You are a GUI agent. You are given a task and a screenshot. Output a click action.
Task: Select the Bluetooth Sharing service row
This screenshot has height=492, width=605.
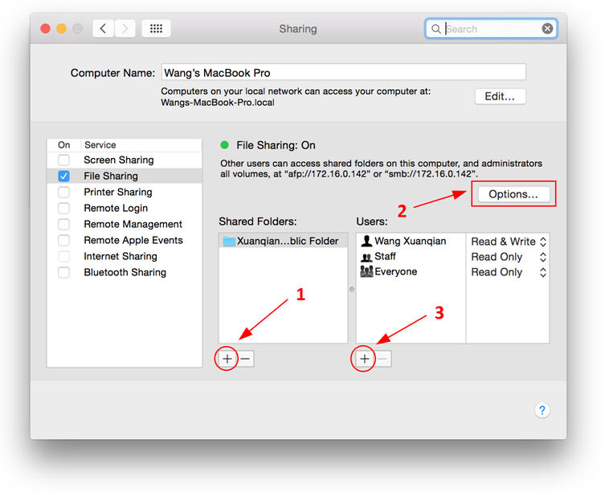[125, 272]
